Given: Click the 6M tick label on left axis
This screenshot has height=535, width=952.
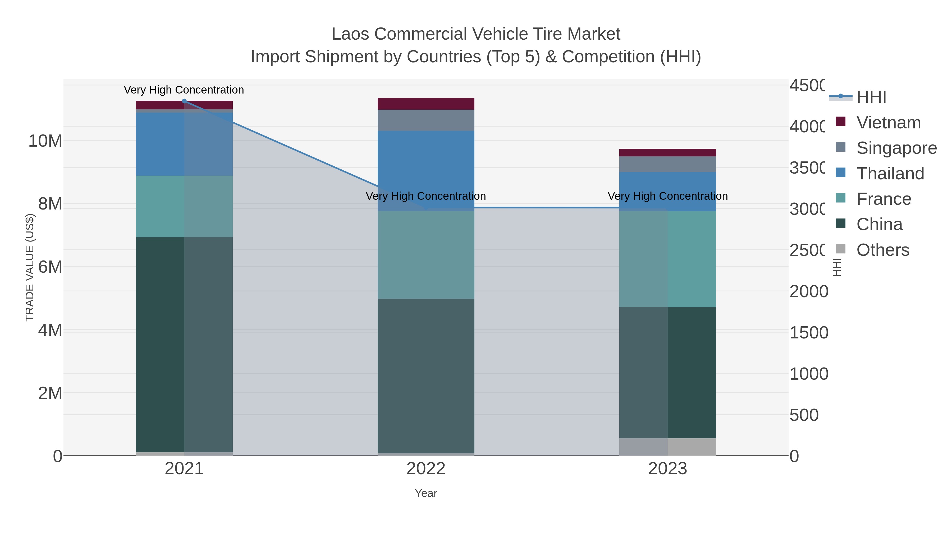Looking at the screenshot, I should (50, 267).
